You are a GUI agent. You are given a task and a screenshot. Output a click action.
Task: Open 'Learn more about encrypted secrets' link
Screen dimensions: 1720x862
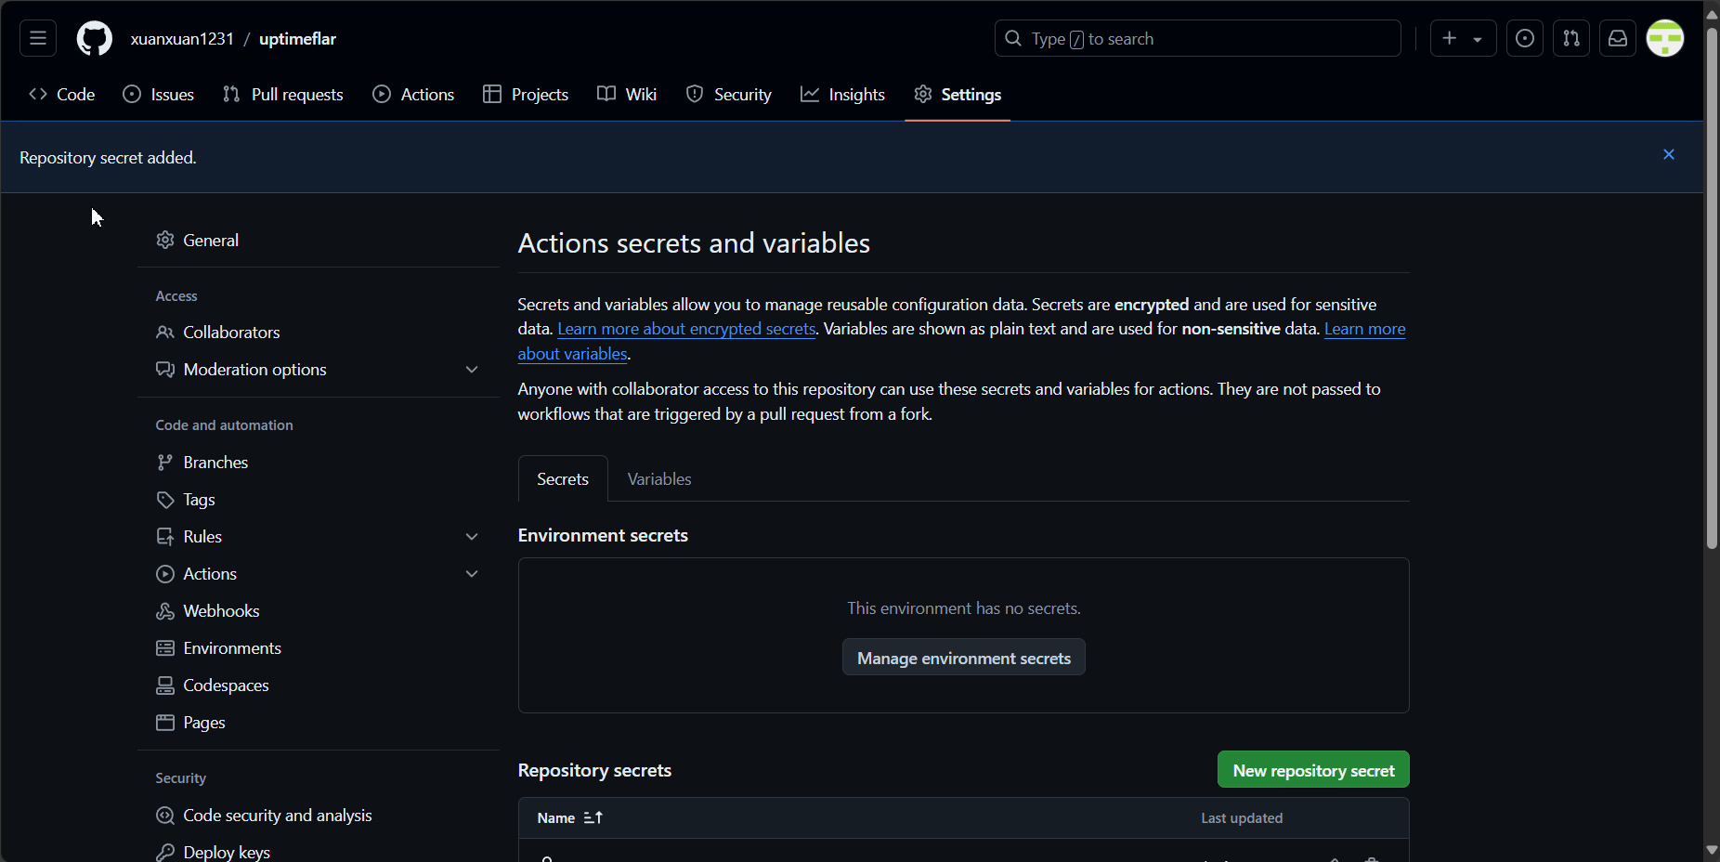click(686, 329)
